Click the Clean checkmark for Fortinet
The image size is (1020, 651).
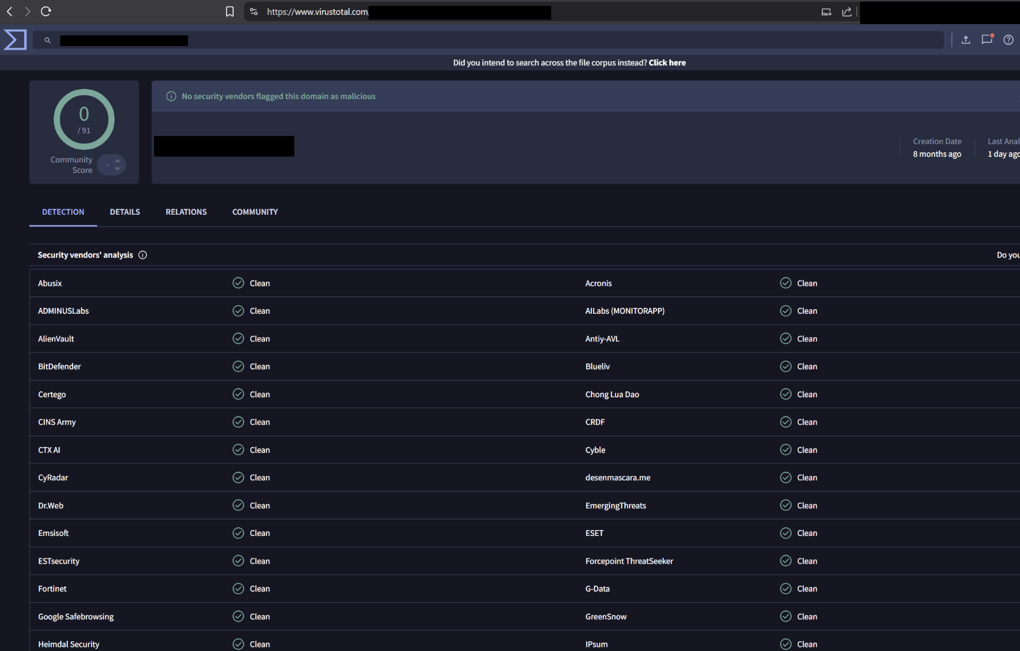coord(238,588)
